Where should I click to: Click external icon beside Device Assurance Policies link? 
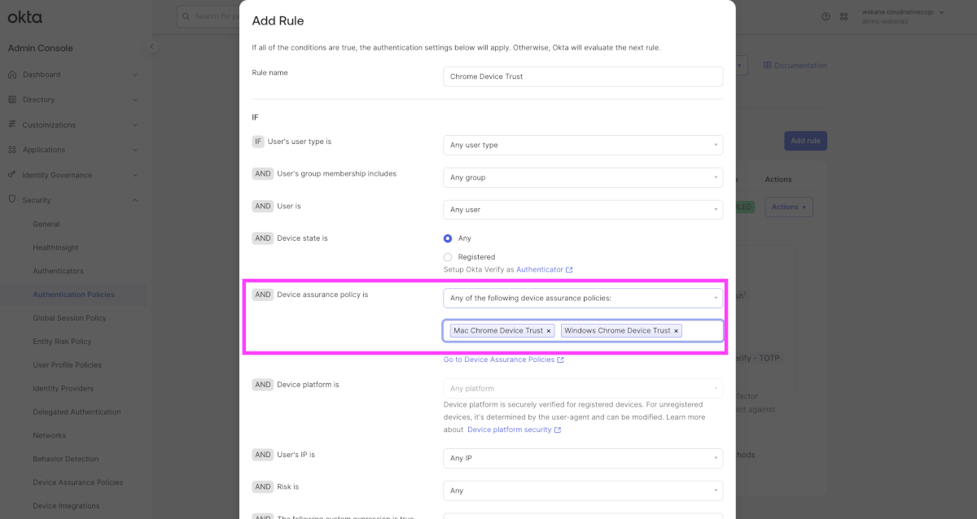point(560,360)
